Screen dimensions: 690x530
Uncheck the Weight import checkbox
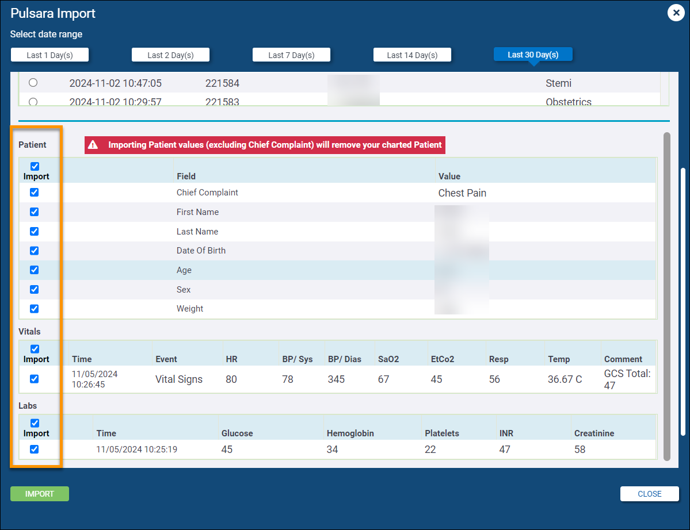[x=35, y=309]
